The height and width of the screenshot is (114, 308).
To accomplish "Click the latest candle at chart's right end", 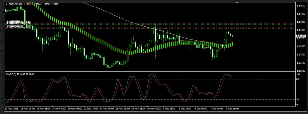I will [233, 36].
